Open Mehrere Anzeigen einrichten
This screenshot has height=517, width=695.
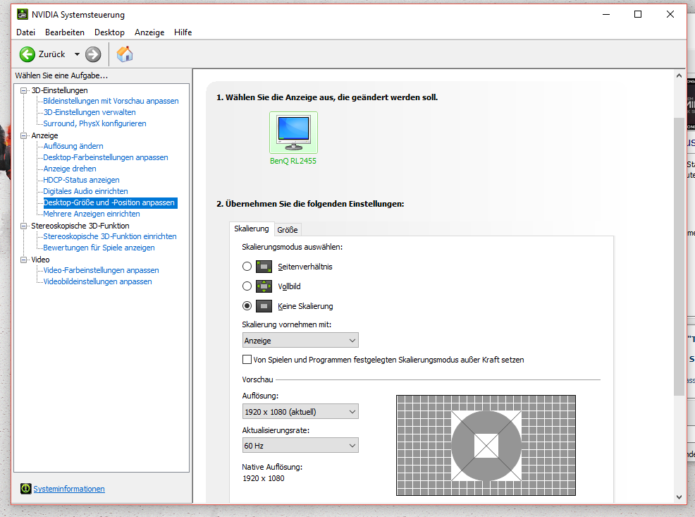(92, 214)
